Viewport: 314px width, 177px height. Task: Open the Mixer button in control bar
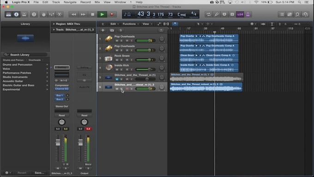(x=51, y=14)
